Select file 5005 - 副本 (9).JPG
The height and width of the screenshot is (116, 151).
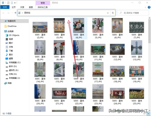point(59,50)
